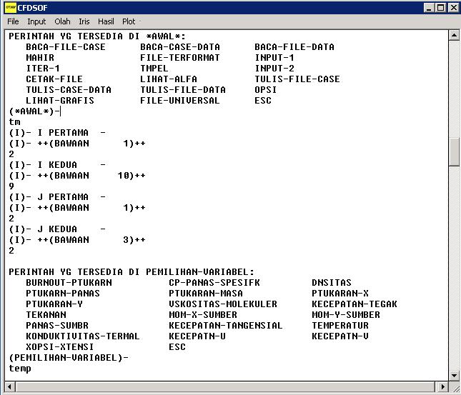Click the XOPSI-XTENSI variable text
Viewport: 461px width, 395px height.
[x=60, y=347]
